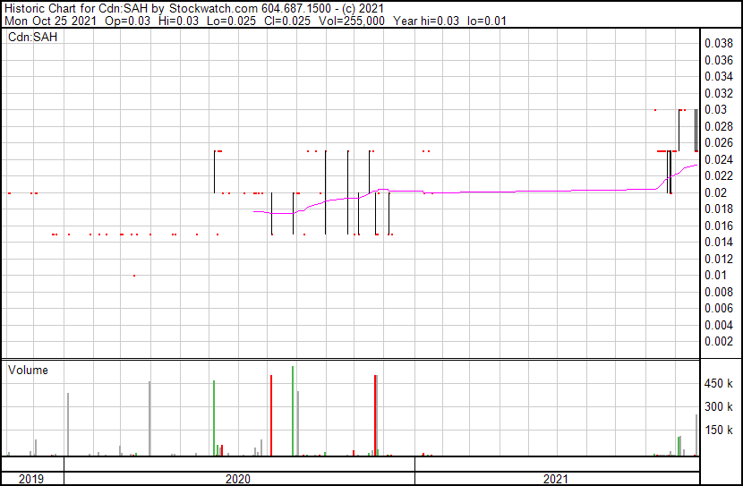The width and height of the screenshot is (743, 486).
Task: Click the 150 k volume axis label
Action: coord(718,431)
